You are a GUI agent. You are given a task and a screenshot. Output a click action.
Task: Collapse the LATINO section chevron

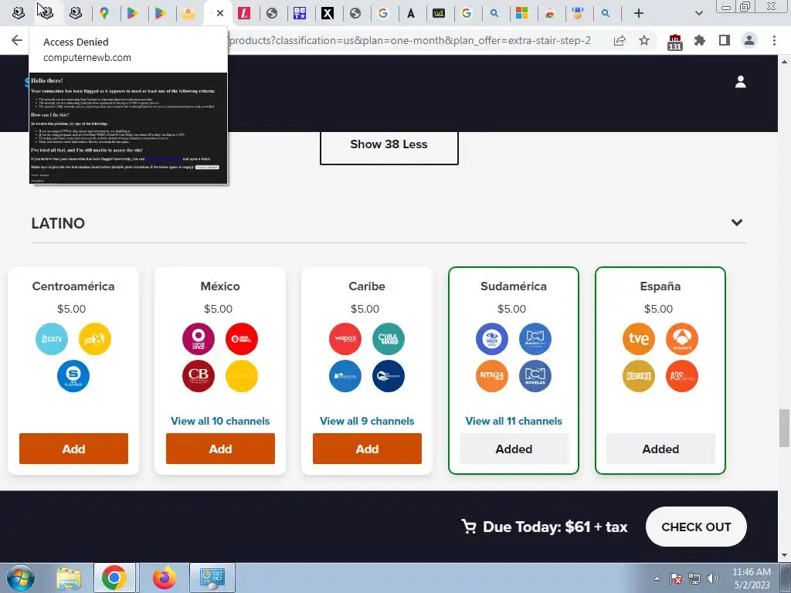736,222
